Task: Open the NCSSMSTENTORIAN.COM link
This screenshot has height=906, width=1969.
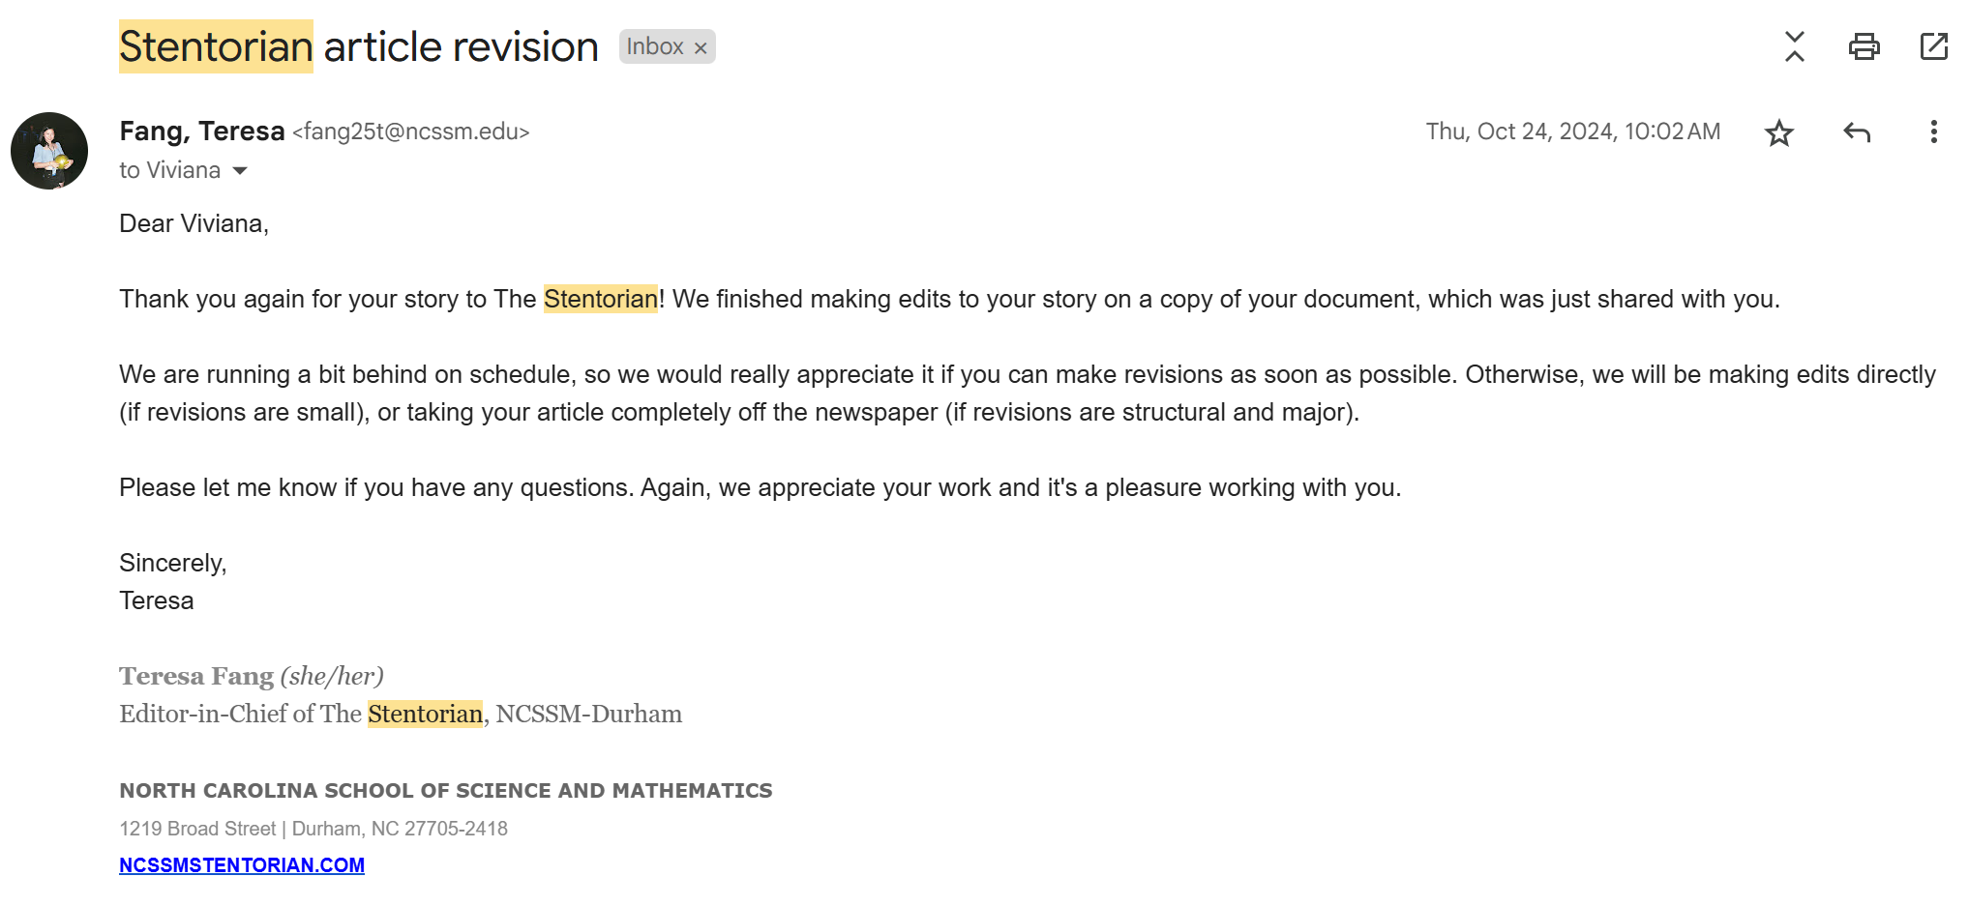Action: 242,865
